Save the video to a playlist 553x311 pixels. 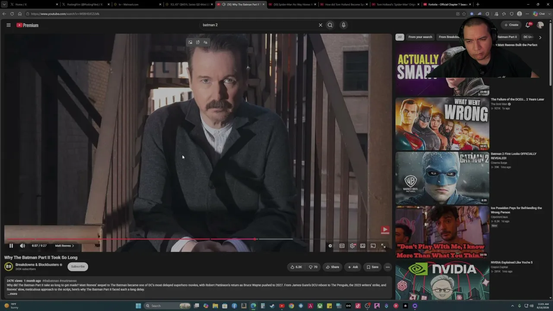[372, 267]
